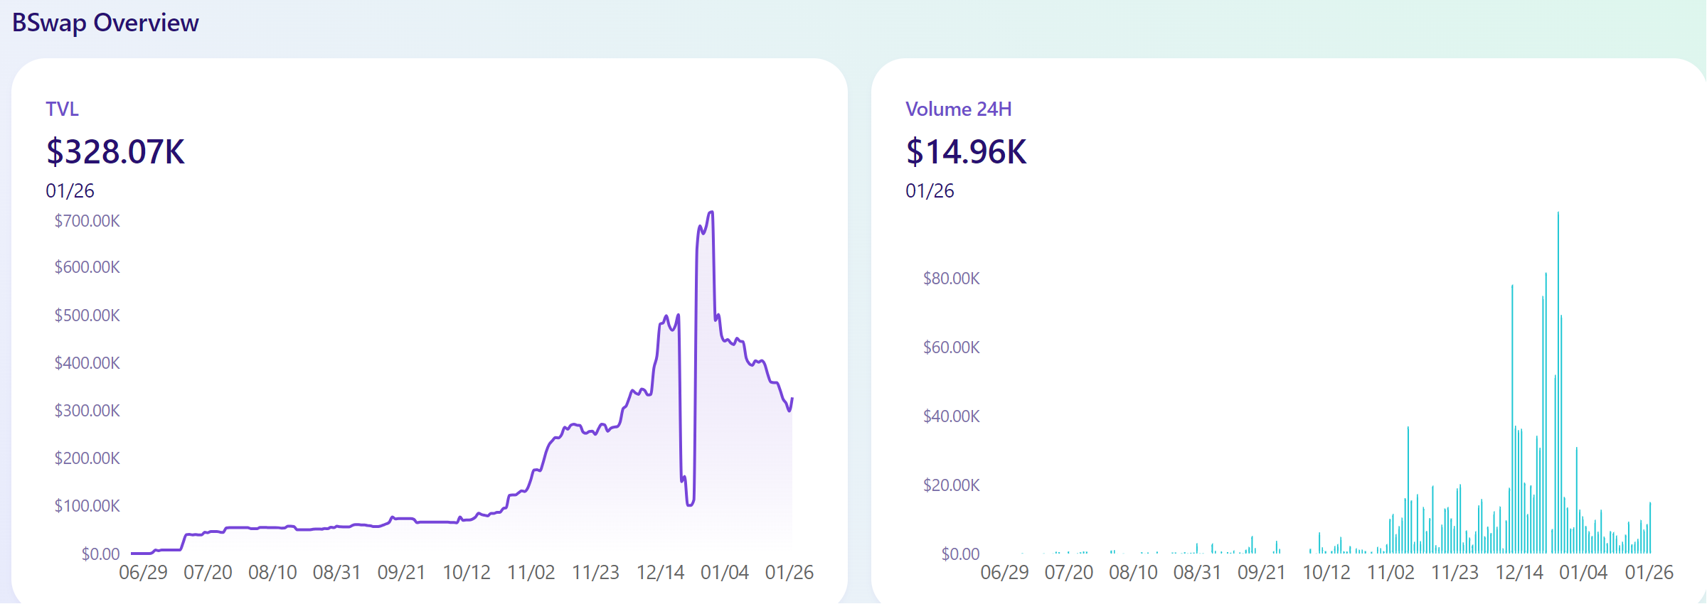Screen dimensions: 1707x604
Task: Click the $20.00K Volume axis label
Action: (951, 485)
